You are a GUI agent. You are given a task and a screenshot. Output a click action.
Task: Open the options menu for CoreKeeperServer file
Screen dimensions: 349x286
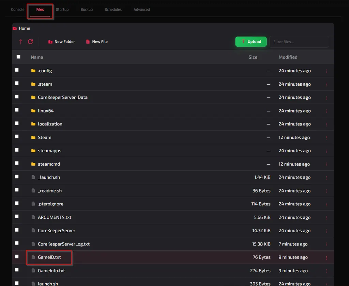327,231
